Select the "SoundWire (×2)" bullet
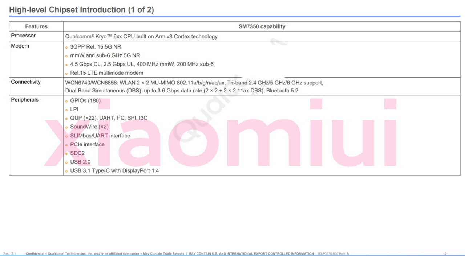The image size is (465, 256). (x=89, y=127)
